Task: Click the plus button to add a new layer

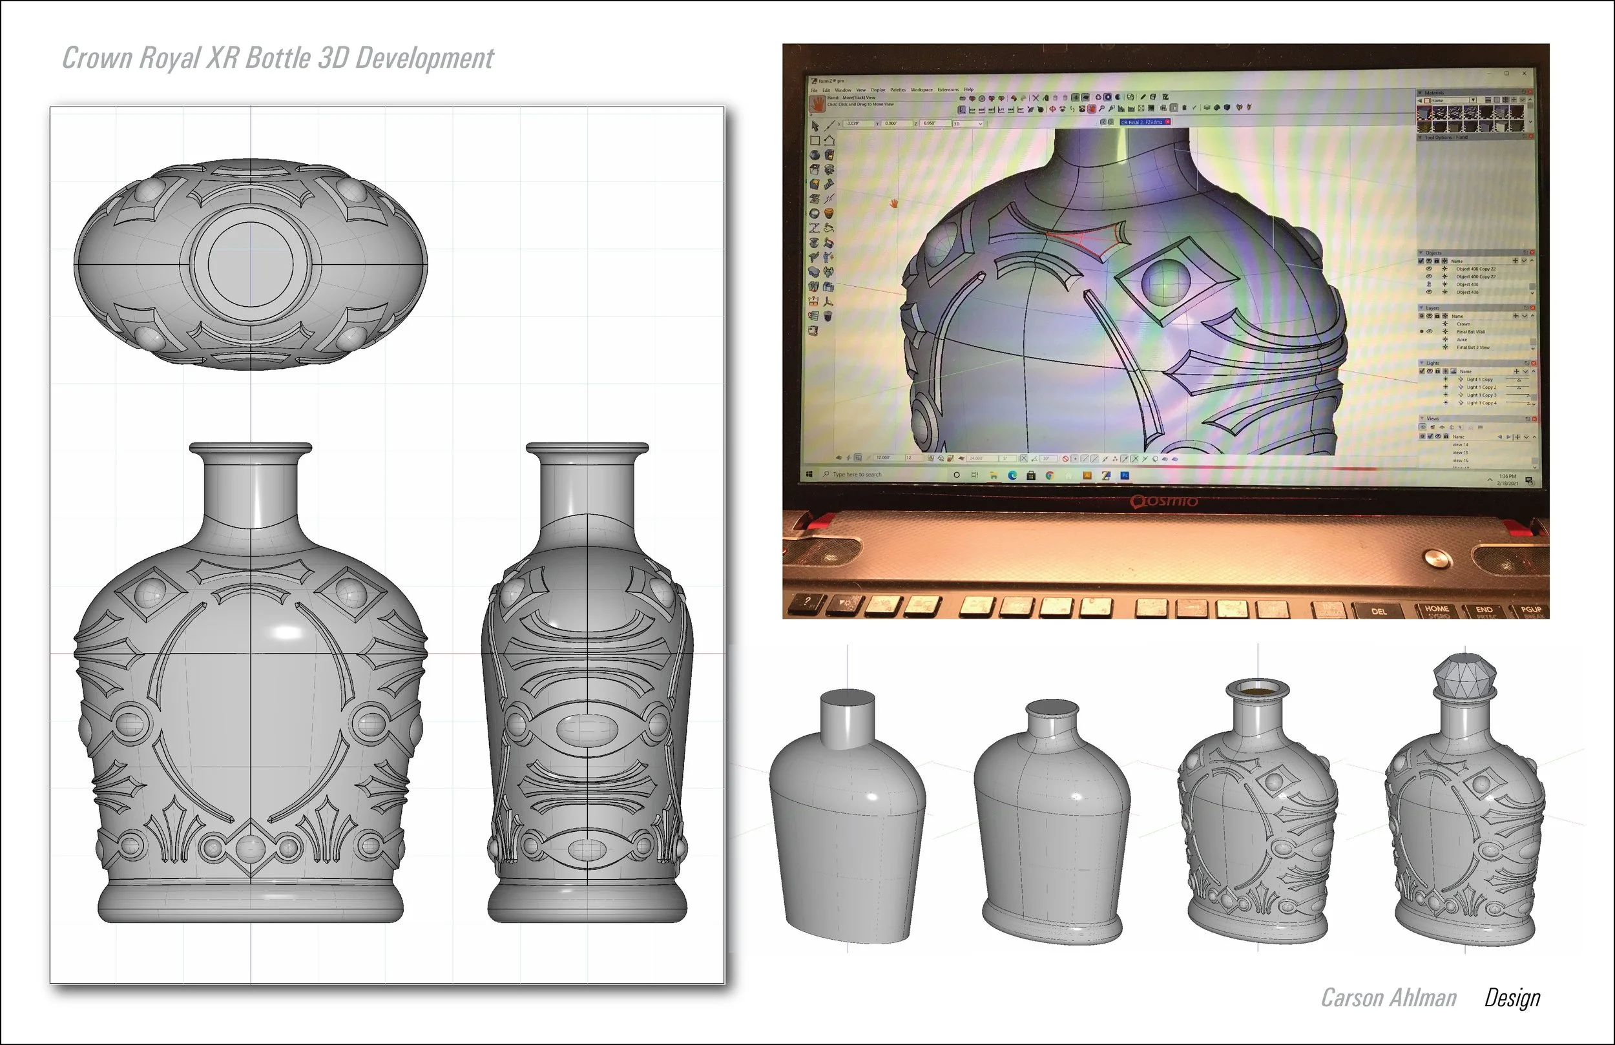Action: 1517,316
